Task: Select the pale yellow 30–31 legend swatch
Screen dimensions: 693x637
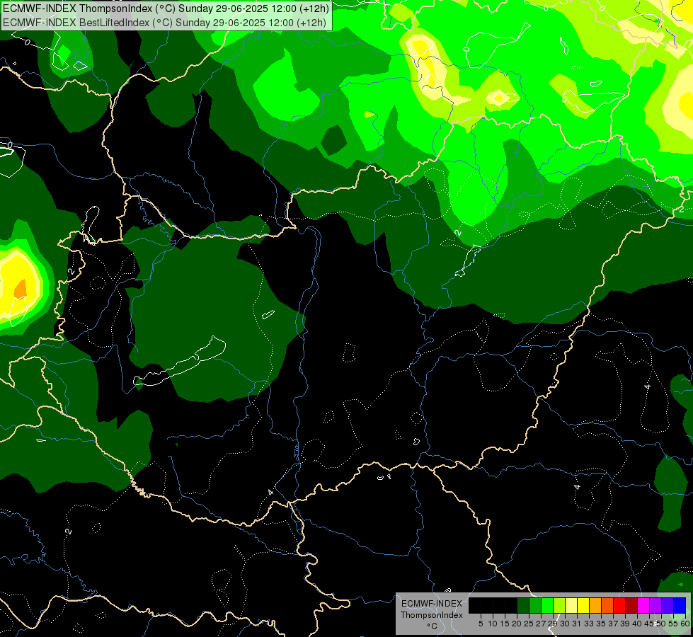Action: pos(571,605)
